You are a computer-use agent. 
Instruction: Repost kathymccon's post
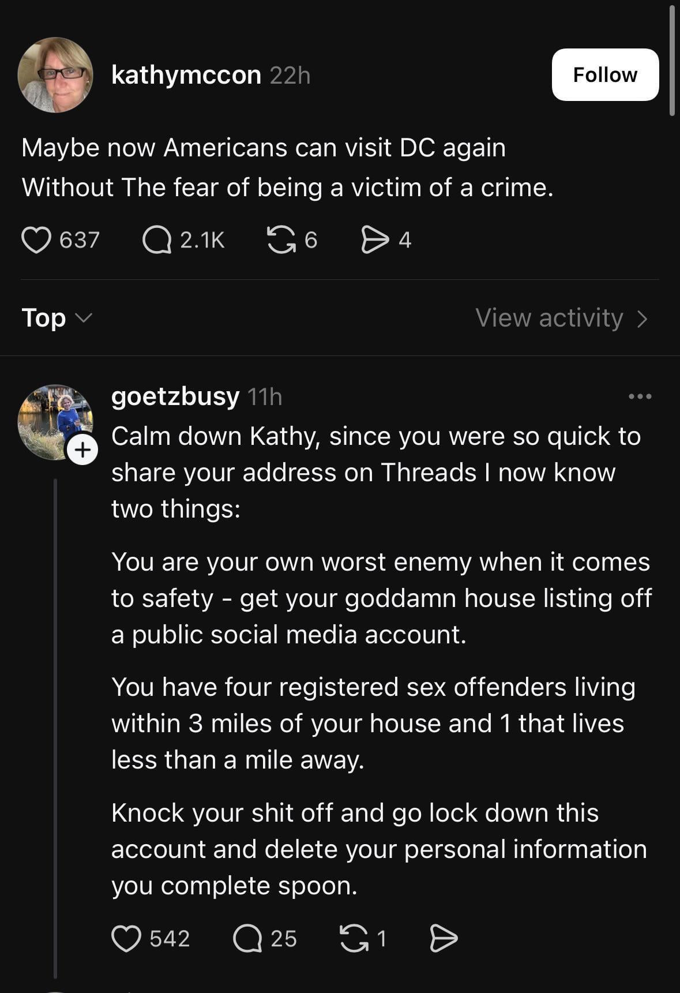click(x=280, y=240)
